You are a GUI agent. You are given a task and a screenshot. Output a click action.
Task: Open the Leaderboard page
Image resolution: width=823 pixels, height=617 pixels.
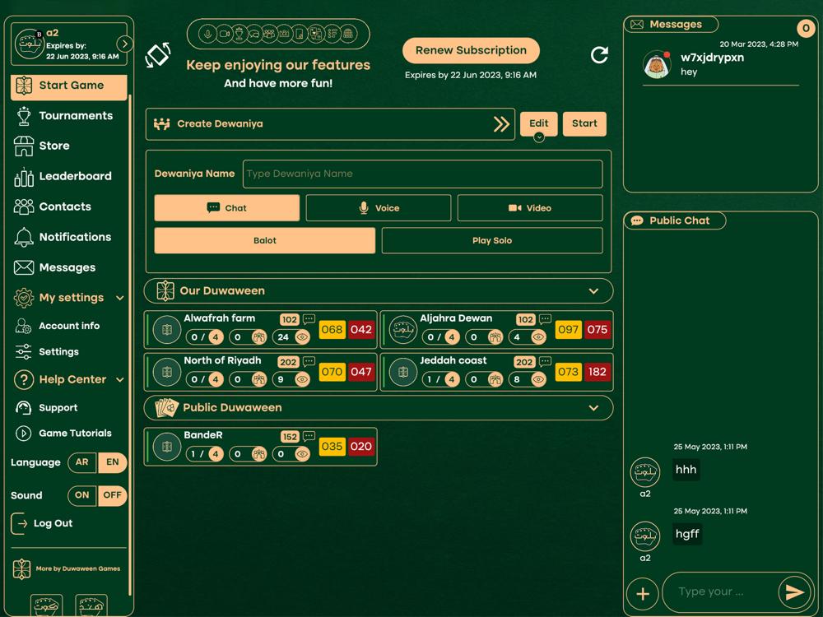pyautogui.click(x=63, y=176)
